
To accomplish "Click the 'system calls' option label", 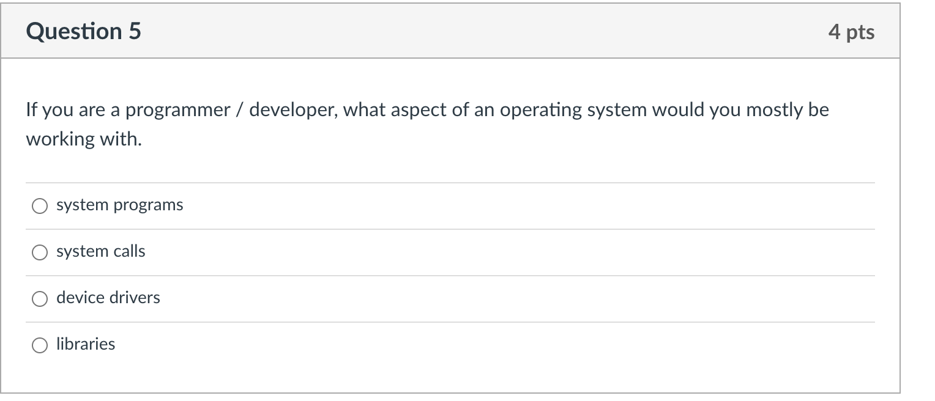I will tap(100, 251).
